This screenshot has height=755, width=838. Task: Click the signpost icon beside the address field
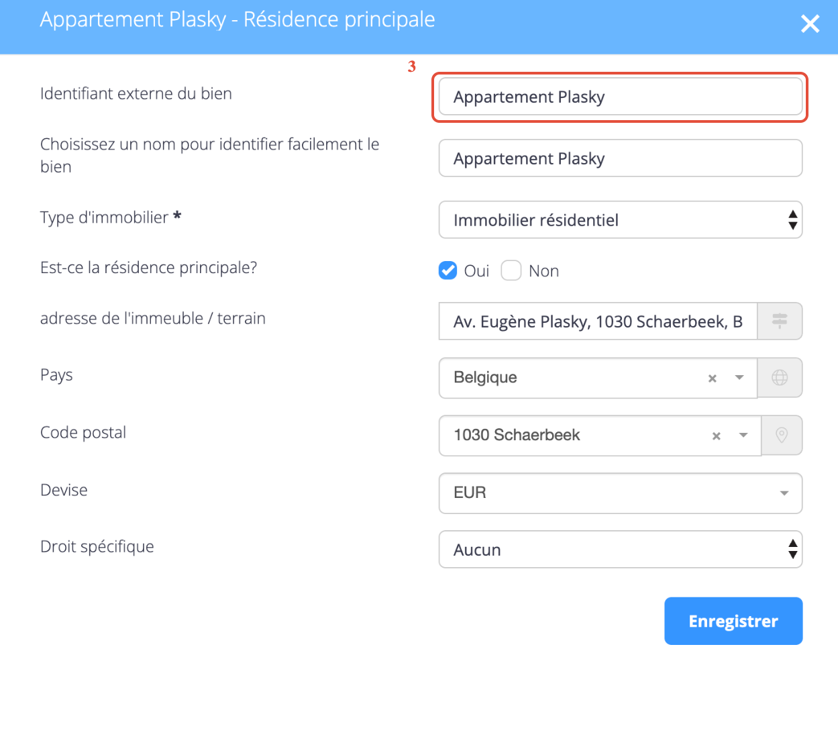pyautogui.click(x=780, y=321)
